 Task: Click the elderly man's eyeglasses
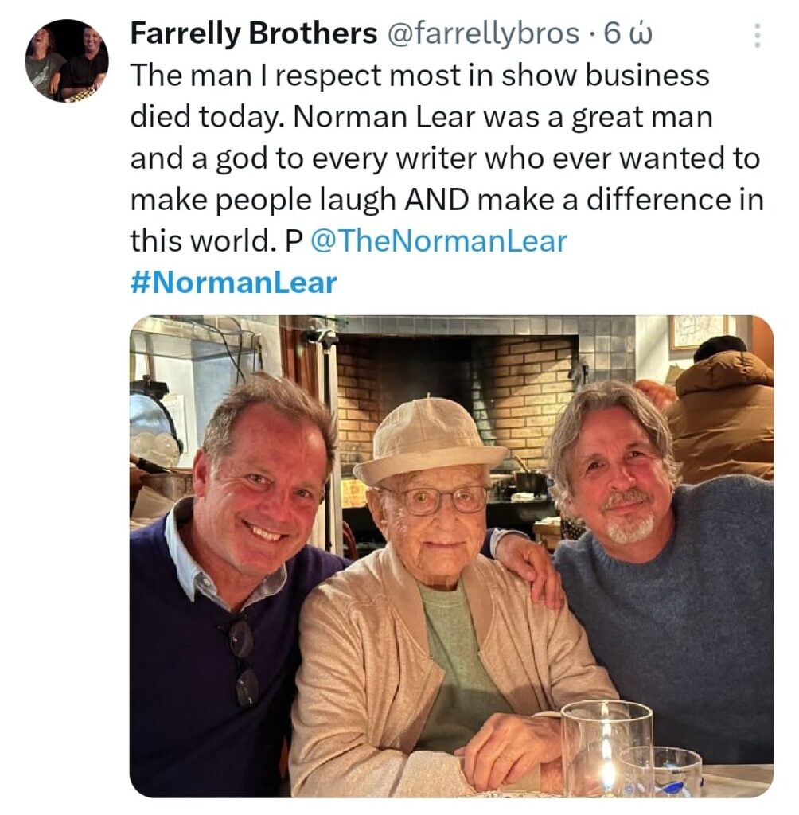tap(435, 500)
